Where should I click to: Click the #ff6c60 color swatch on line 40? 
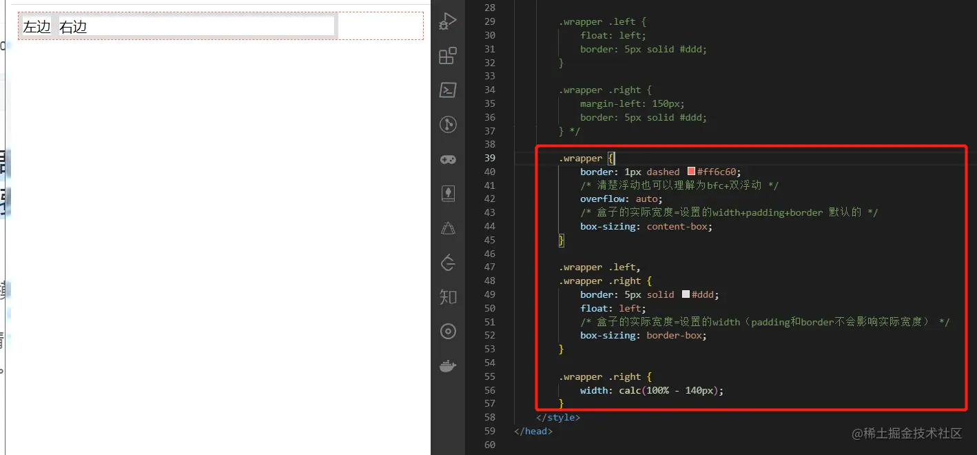(692, 172)
